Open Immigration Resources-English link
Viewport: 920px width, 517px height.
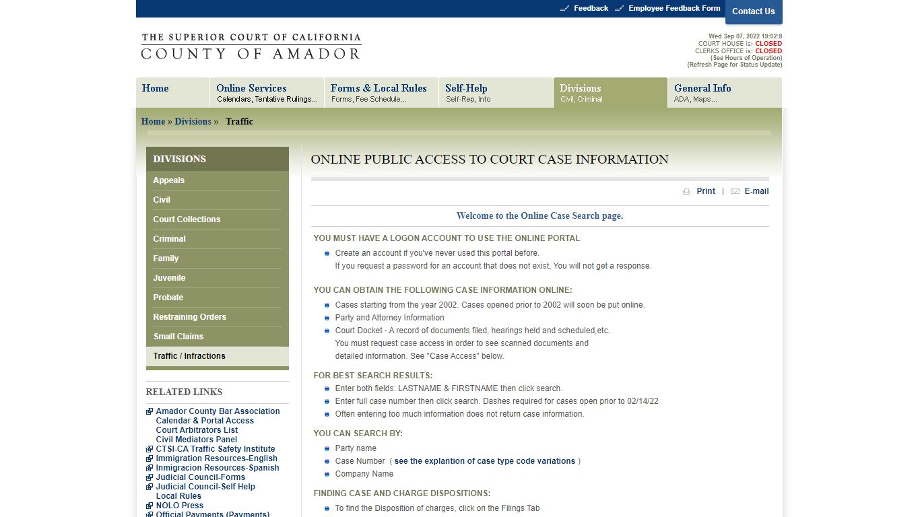point(217,458)
